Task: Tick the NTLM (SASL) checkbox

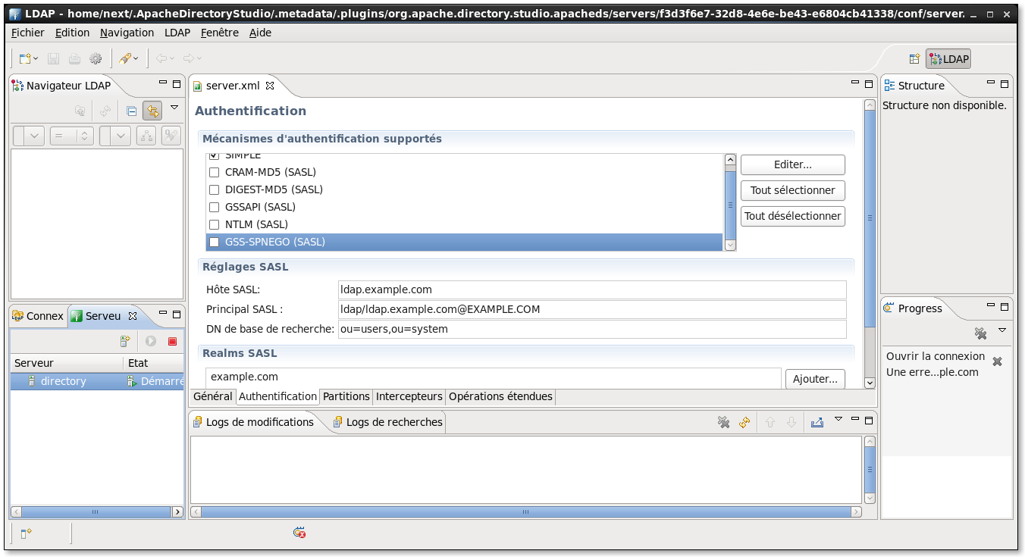Action: 214,225
